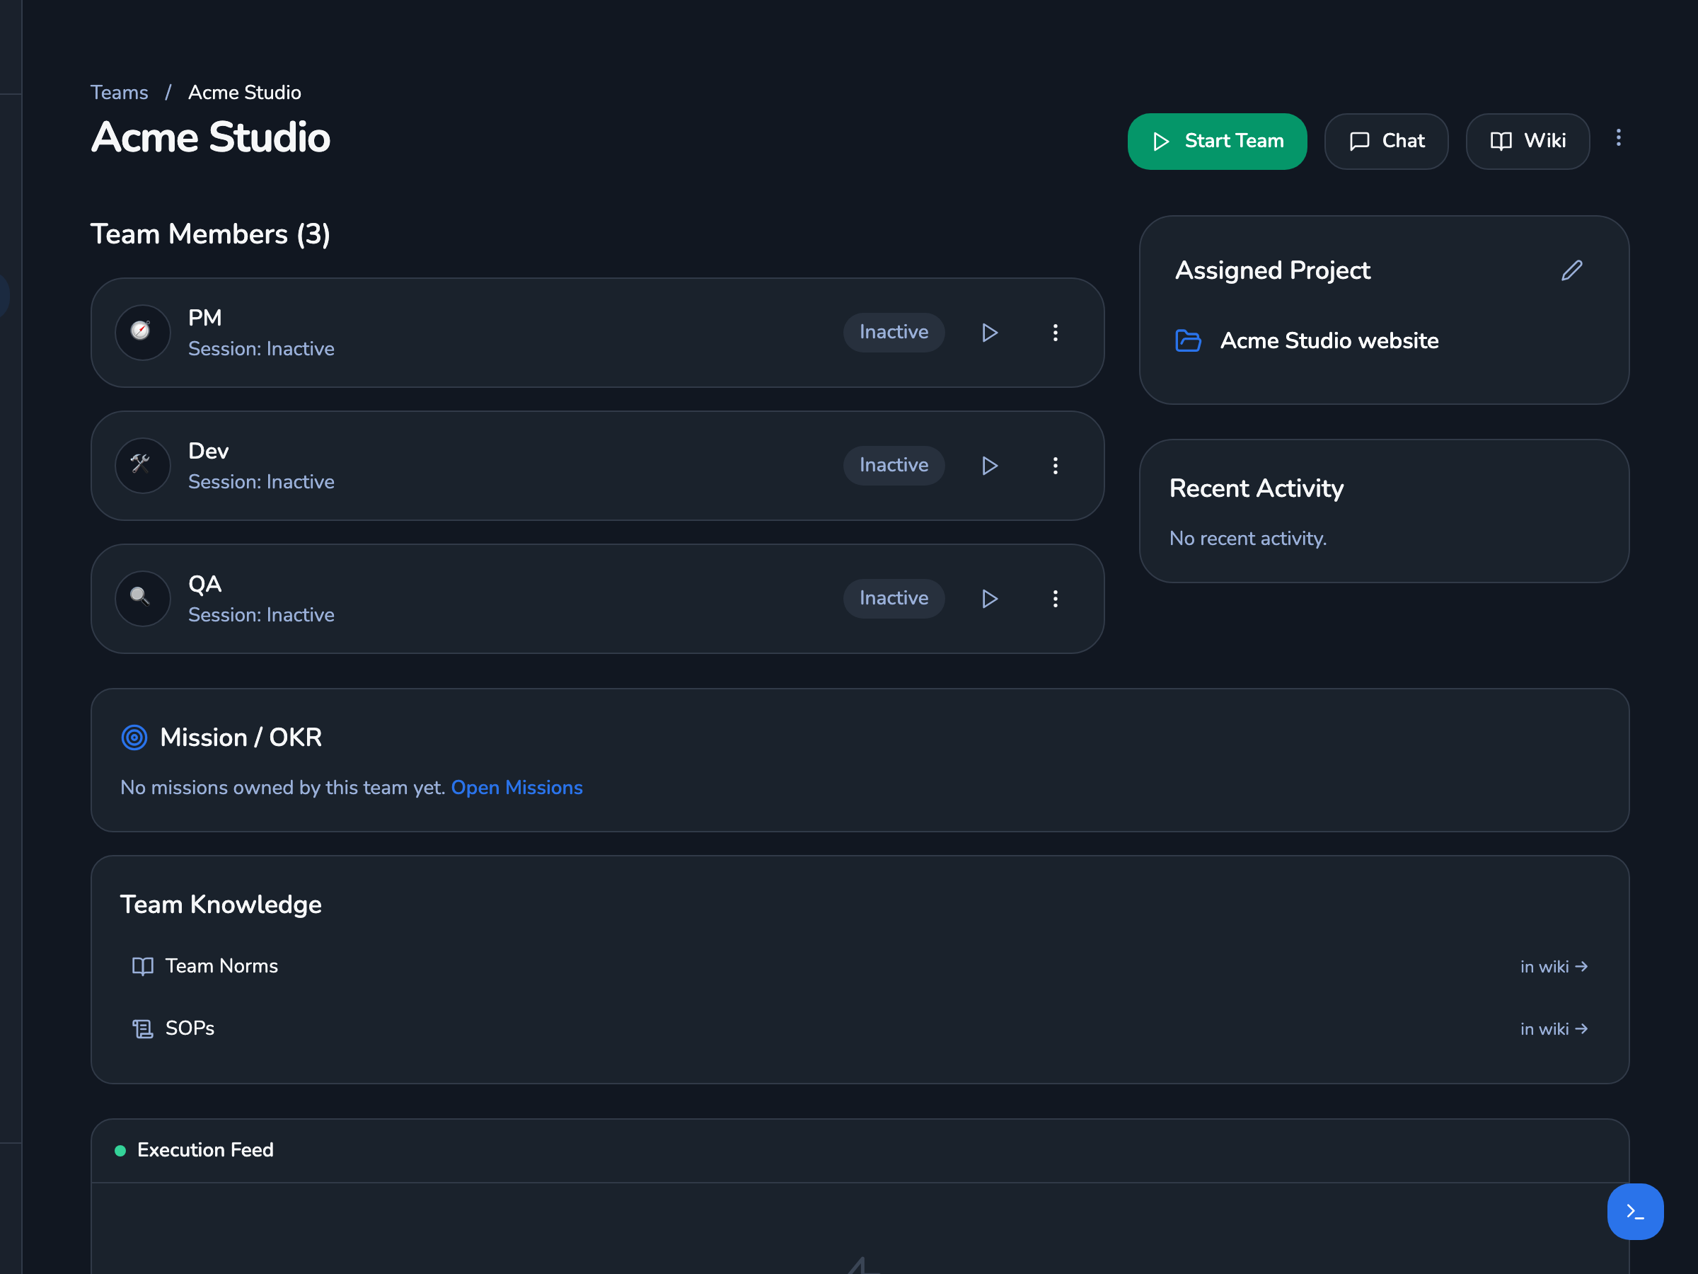Viewport: 1698px width, 1274px height.
Task: Click the Mission / OKR target icon
Action: pos(134,738)
